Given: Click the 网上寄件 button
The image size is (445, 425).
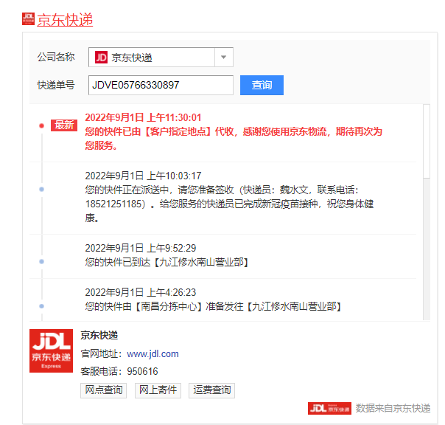Looking at the screenshot, I should tap(158, 390).
